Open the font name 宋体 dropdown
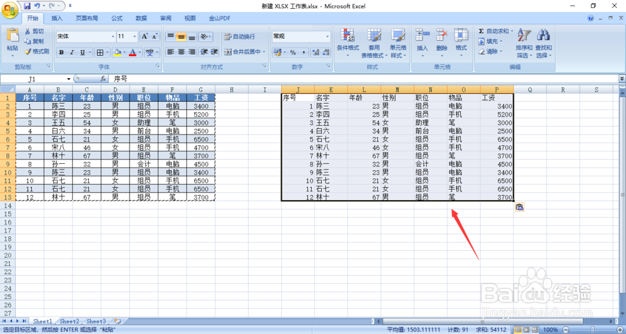The height and width of the screenshot is (334, 626). (113, 36)
